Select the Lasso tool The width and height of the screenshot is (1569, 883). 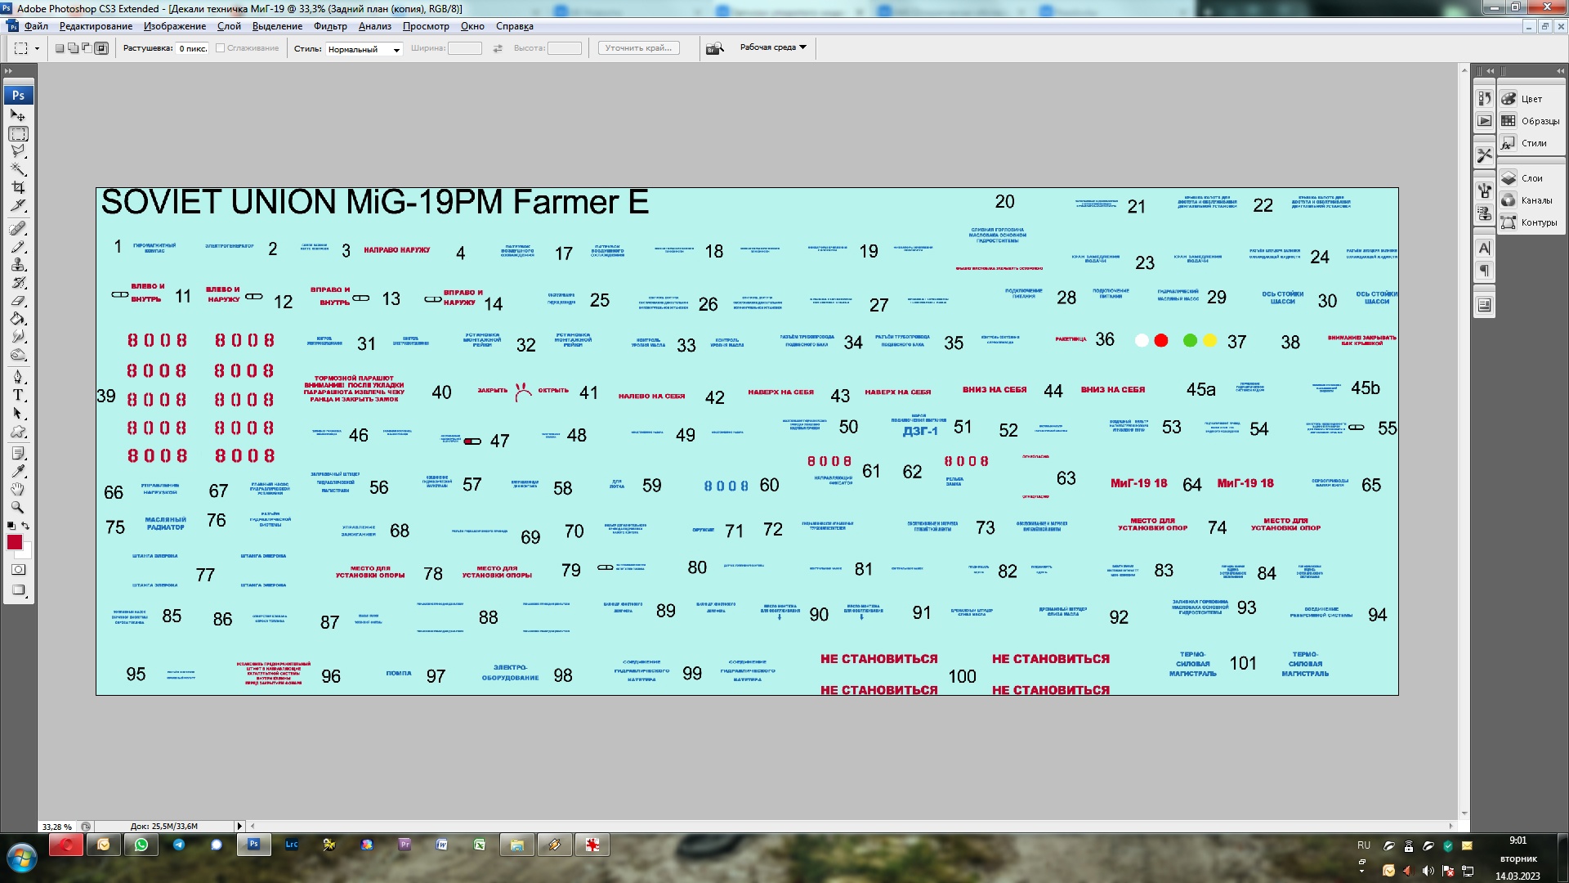18,151
